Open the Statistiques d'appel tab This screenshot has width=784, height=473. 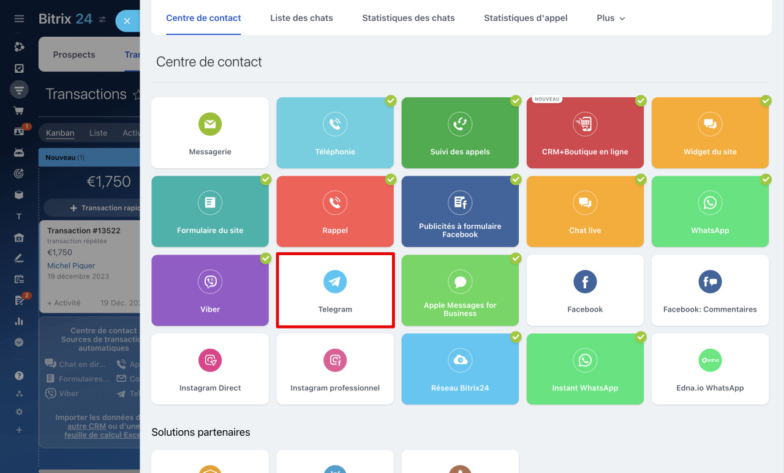tap(526, 18)
